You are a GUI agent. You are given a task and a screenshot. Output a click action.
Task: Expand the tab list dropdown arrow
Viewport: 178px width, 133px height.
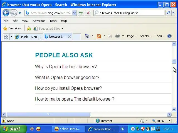(11, 37)
